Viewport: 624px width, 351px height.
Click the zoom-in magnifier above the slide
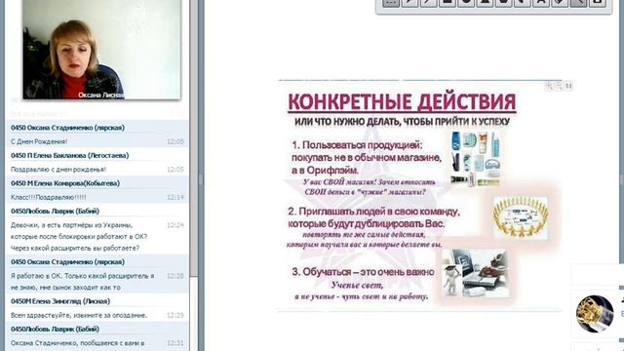coord(550,86)
